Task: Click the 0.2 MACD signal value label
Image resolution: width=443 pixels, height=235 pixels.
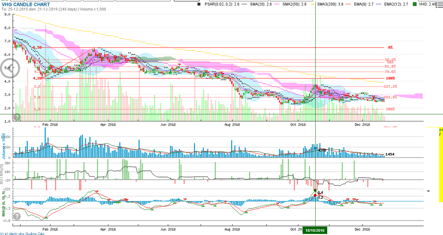Action: (320, 197)
